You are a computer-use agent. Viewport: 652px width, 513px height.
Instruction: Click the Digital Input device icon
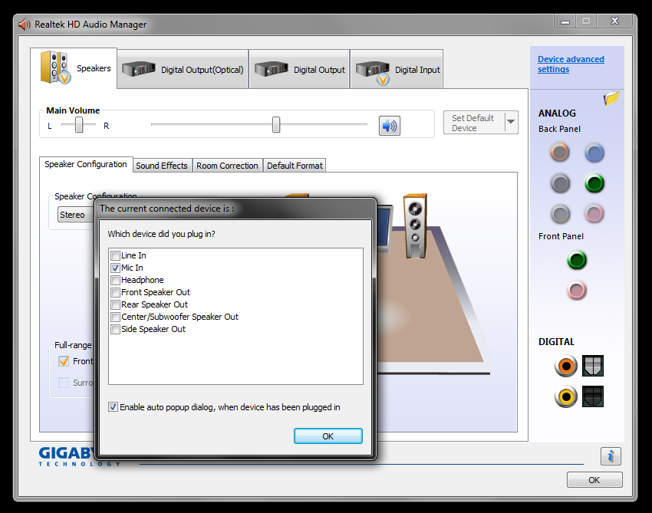pyautogui.click(x=373, y=71)
